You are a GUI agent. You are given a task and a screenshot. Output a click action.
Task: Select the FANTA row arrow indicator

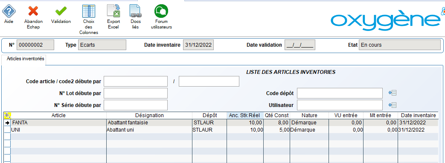[8, 123]
